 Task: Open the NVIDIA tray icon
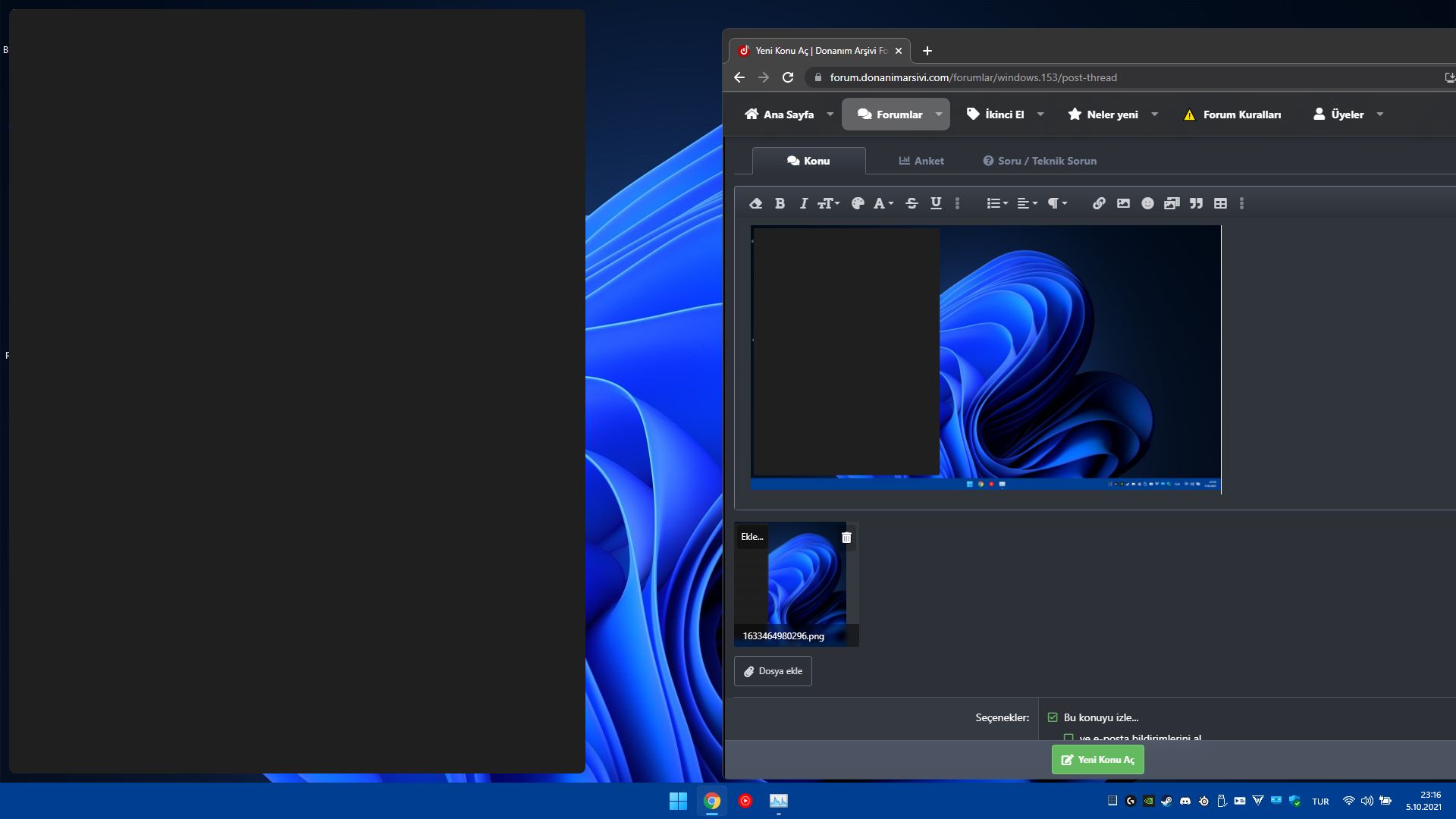(1149, 801)
